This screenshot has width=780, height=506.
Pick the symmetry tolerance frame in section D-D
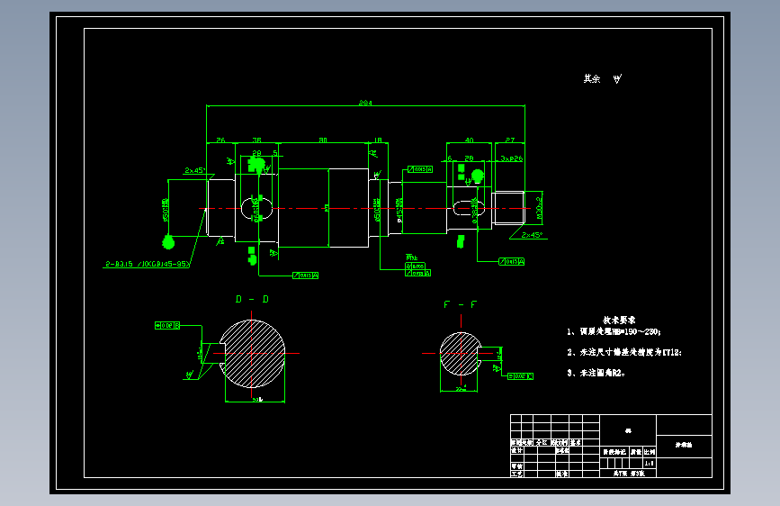[x=167, y=325]
